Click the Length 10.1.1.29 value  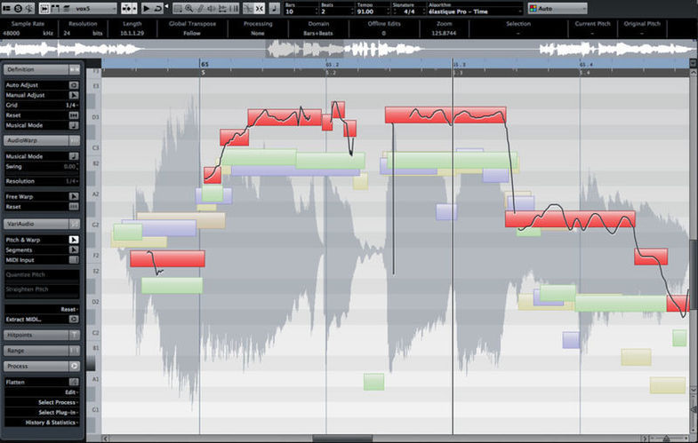[x=132, y=34]
